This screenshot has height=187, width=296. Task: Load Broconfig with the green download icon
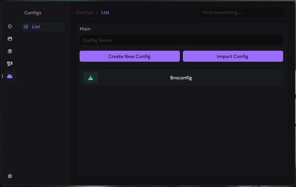[91, 78]
